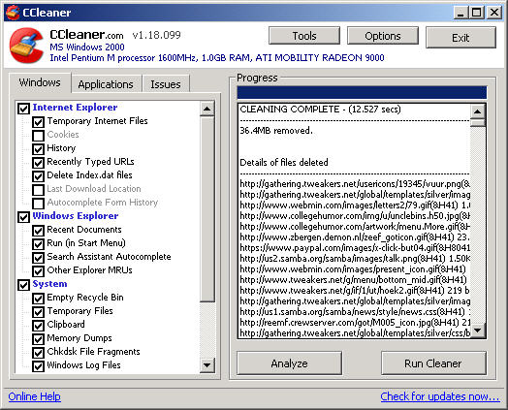The image size is (508, 410).
Task: Click the Intel Pentium M processor text
Action: (217, 58)
